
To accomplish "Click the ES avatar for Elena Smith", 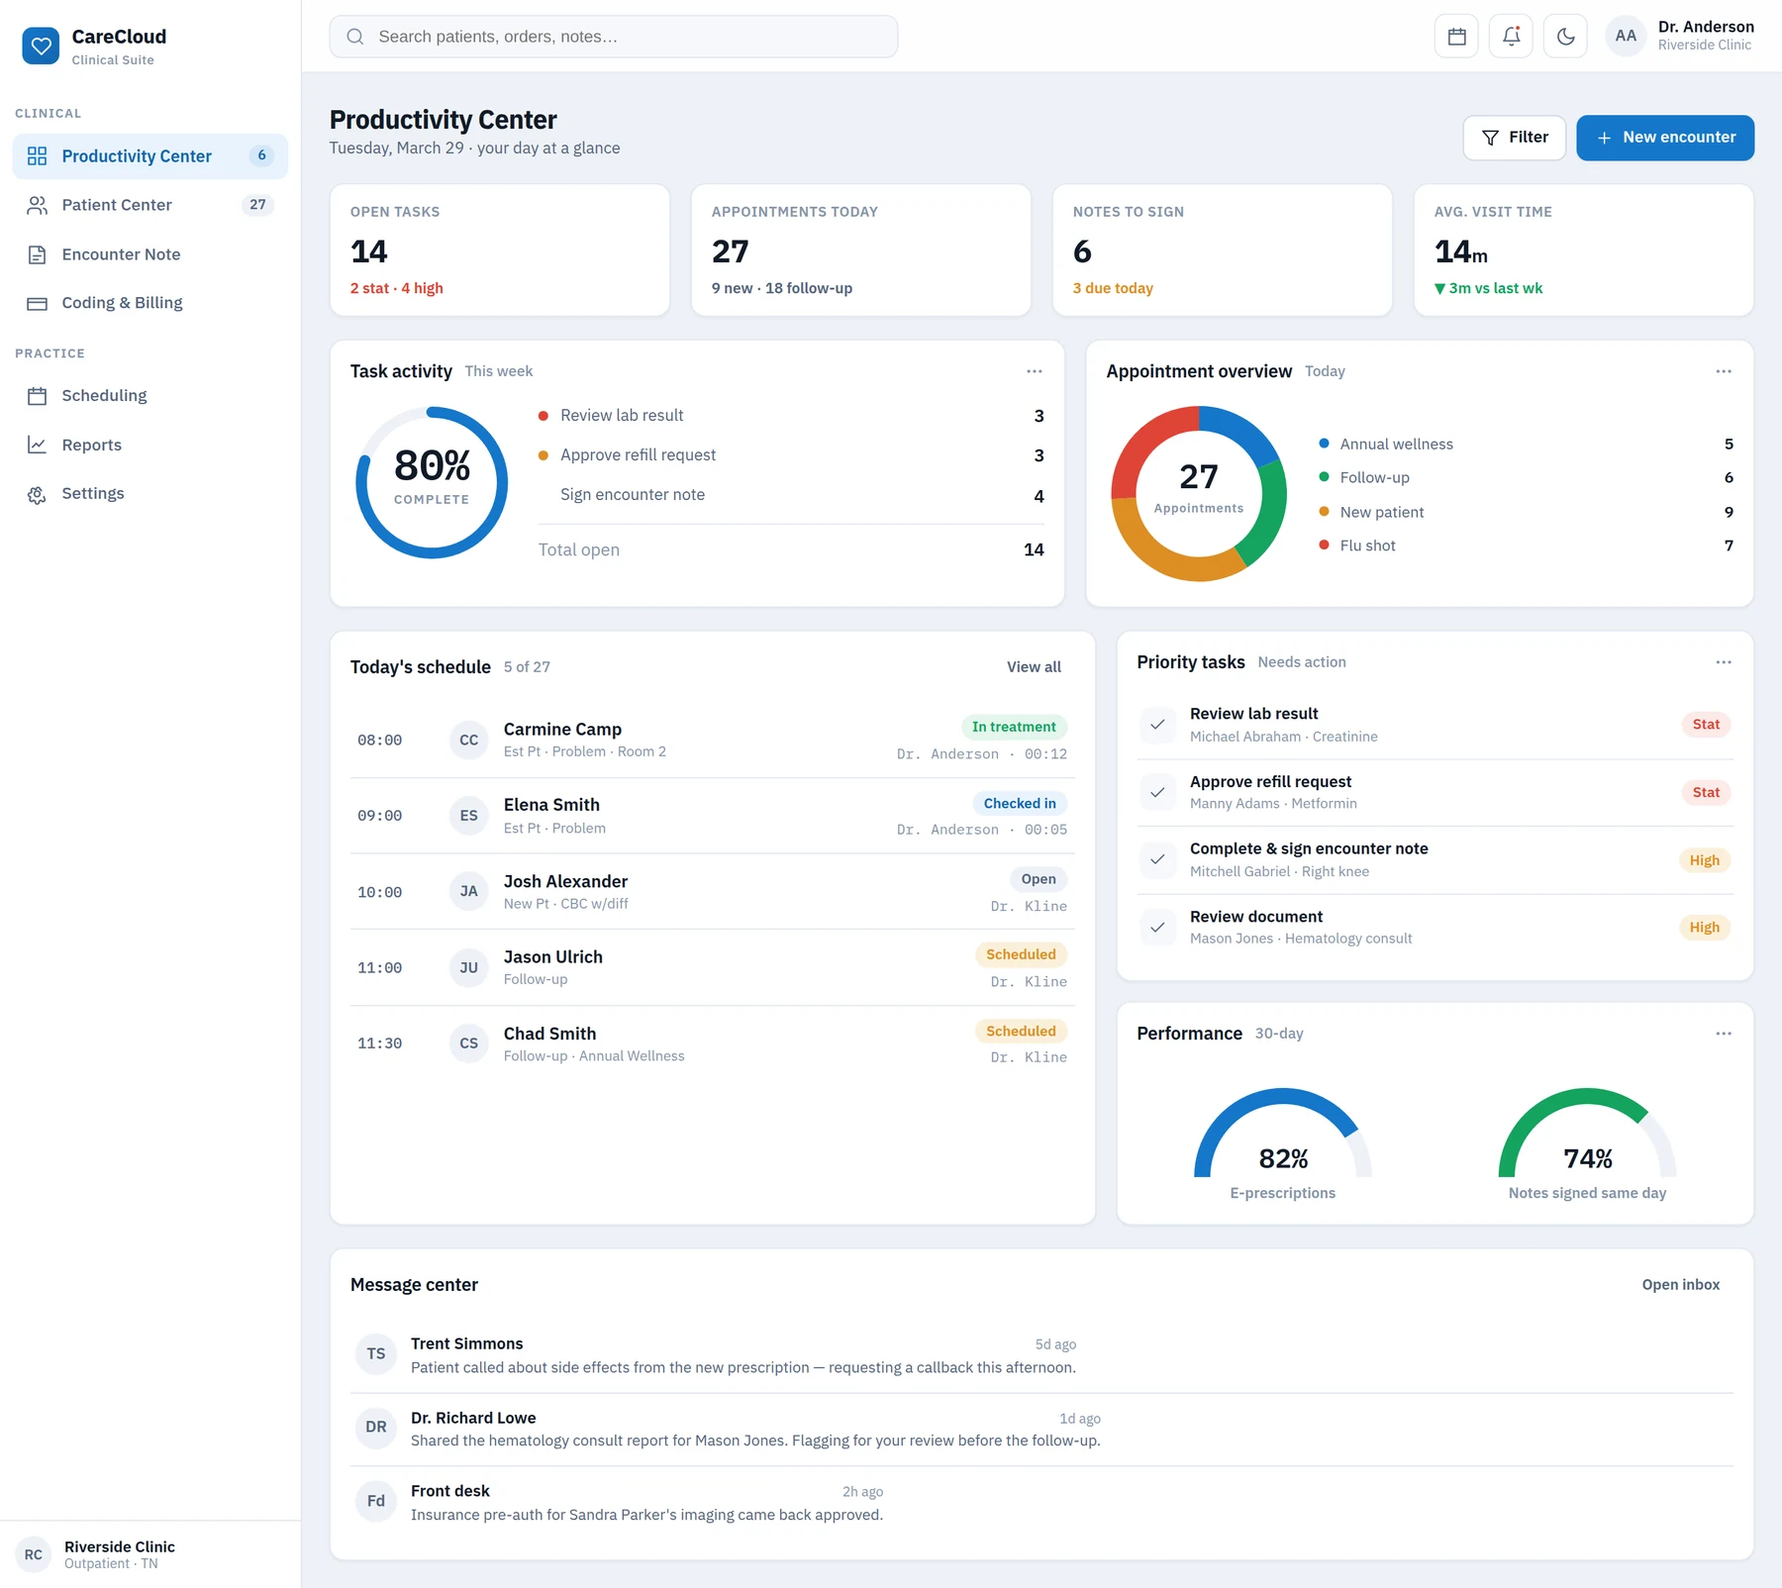I will coord(468,816).
